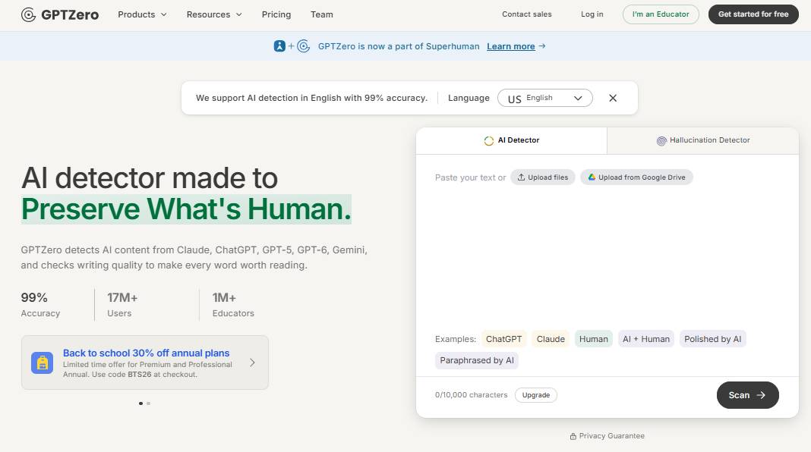Click the Hallucination Detector fingerprint icon

[x=661, y=140]
